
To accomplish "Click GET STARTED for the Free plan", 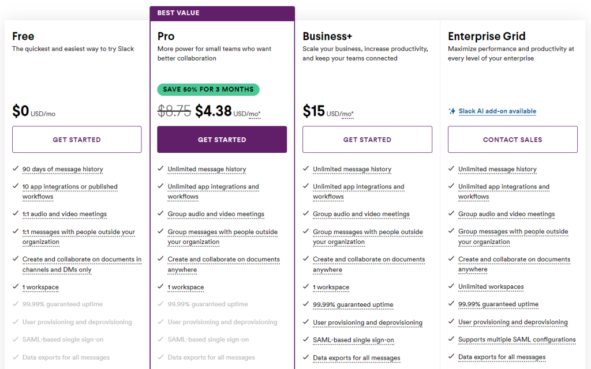I will coord(77,139).
